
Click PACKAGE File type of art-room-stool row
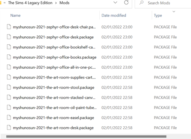coord(165,87)
